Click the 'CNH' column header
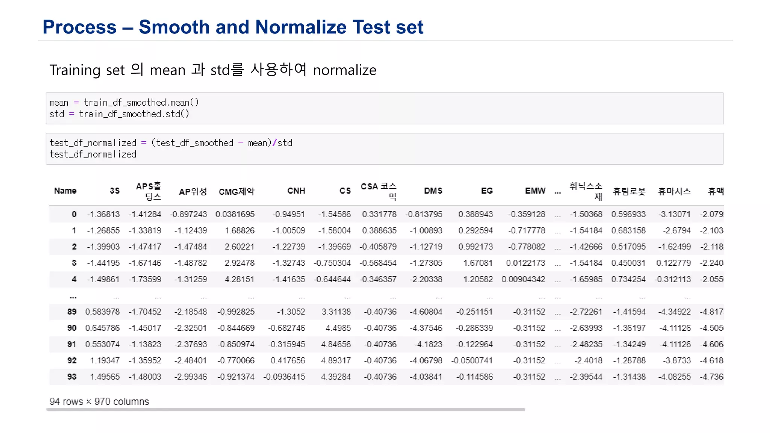 [296, 191]
